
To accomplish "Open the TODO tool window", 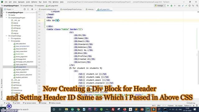I will pos(16,103).
